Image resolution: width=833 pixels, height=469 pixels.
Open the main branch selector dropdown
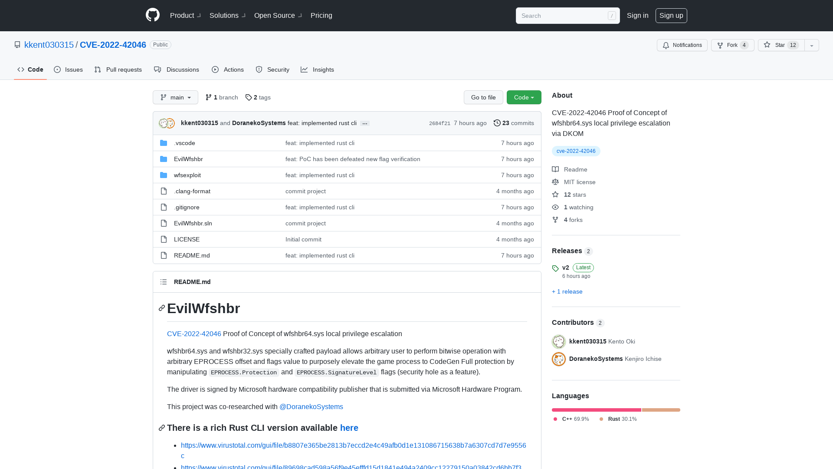[175, 97]
